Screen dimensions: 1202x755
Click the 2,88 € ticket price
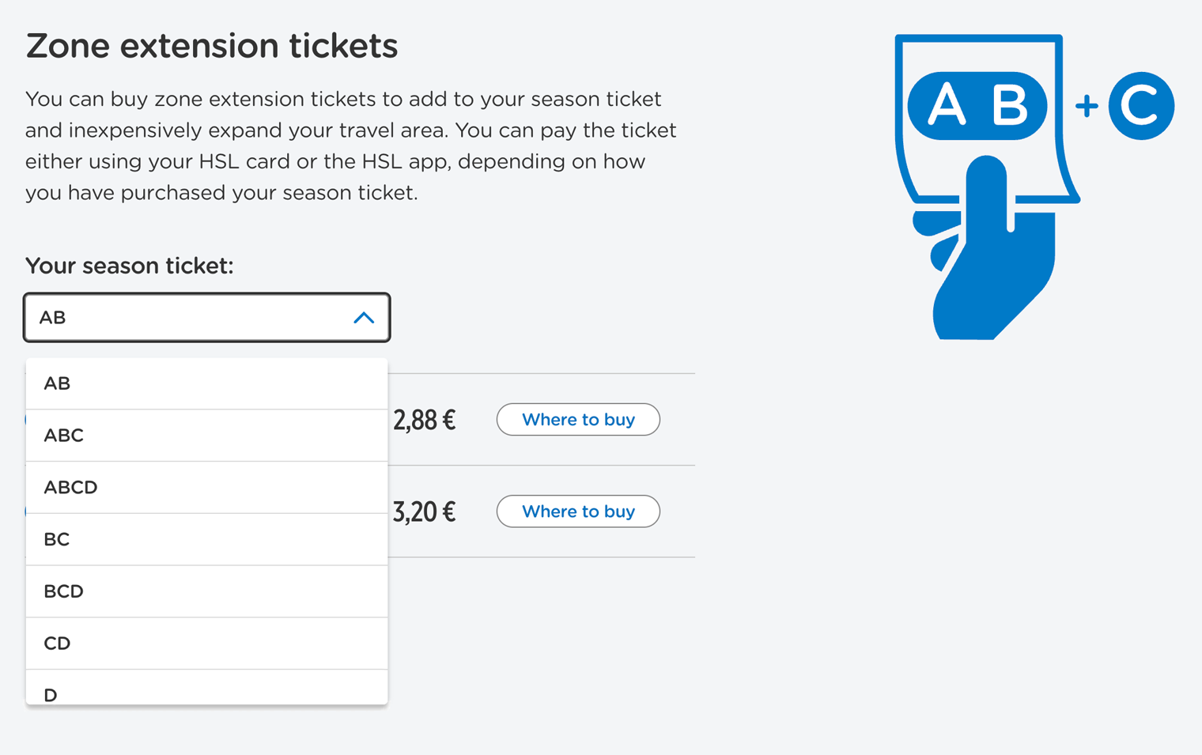425,420
